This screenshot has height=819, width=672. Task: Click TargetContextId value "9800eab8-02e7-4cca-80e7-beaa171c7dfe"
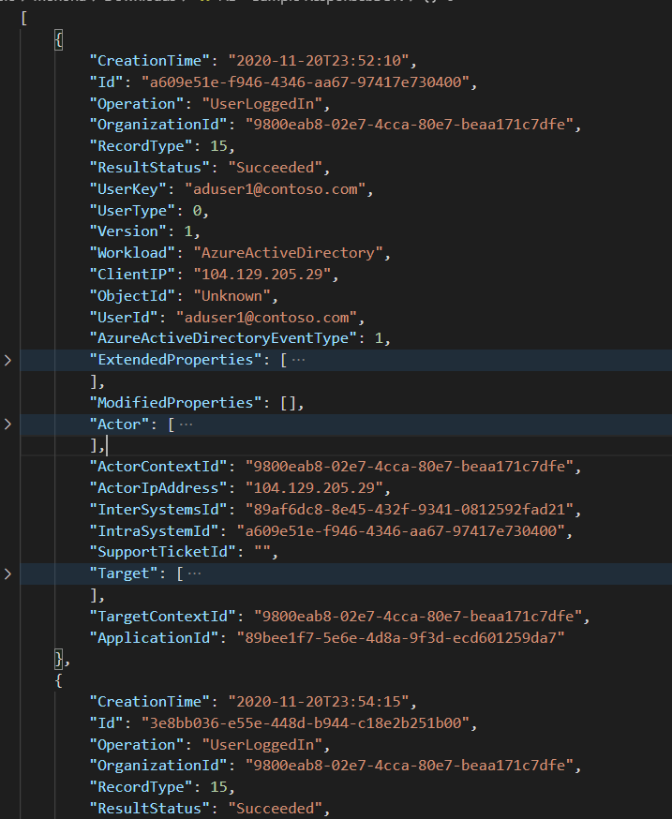[x=418, y=617]
